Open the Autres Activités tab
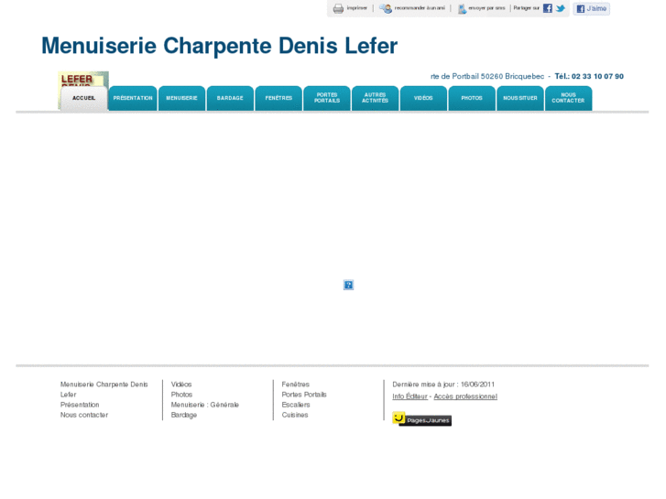This screenshot has width=666, height=499. pos(375,99)
